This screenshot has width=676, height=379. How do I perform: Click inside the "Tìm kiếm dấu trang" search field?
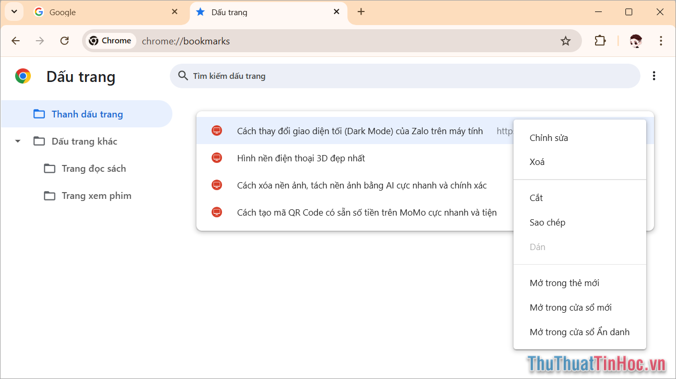pyautogui.click(x=366, y=76)
